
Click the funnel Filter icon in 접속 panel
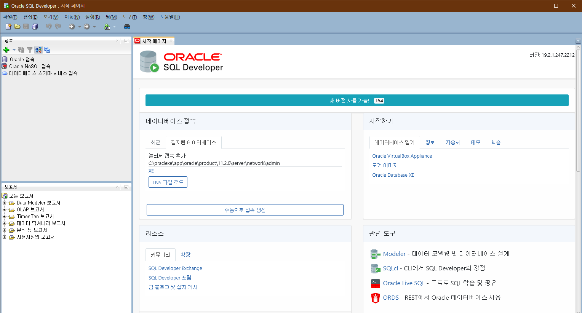click(x=30, y=50)
